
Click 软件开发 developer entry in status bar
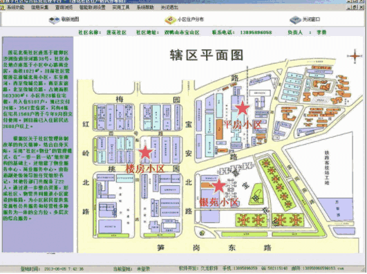pos(198,268)
